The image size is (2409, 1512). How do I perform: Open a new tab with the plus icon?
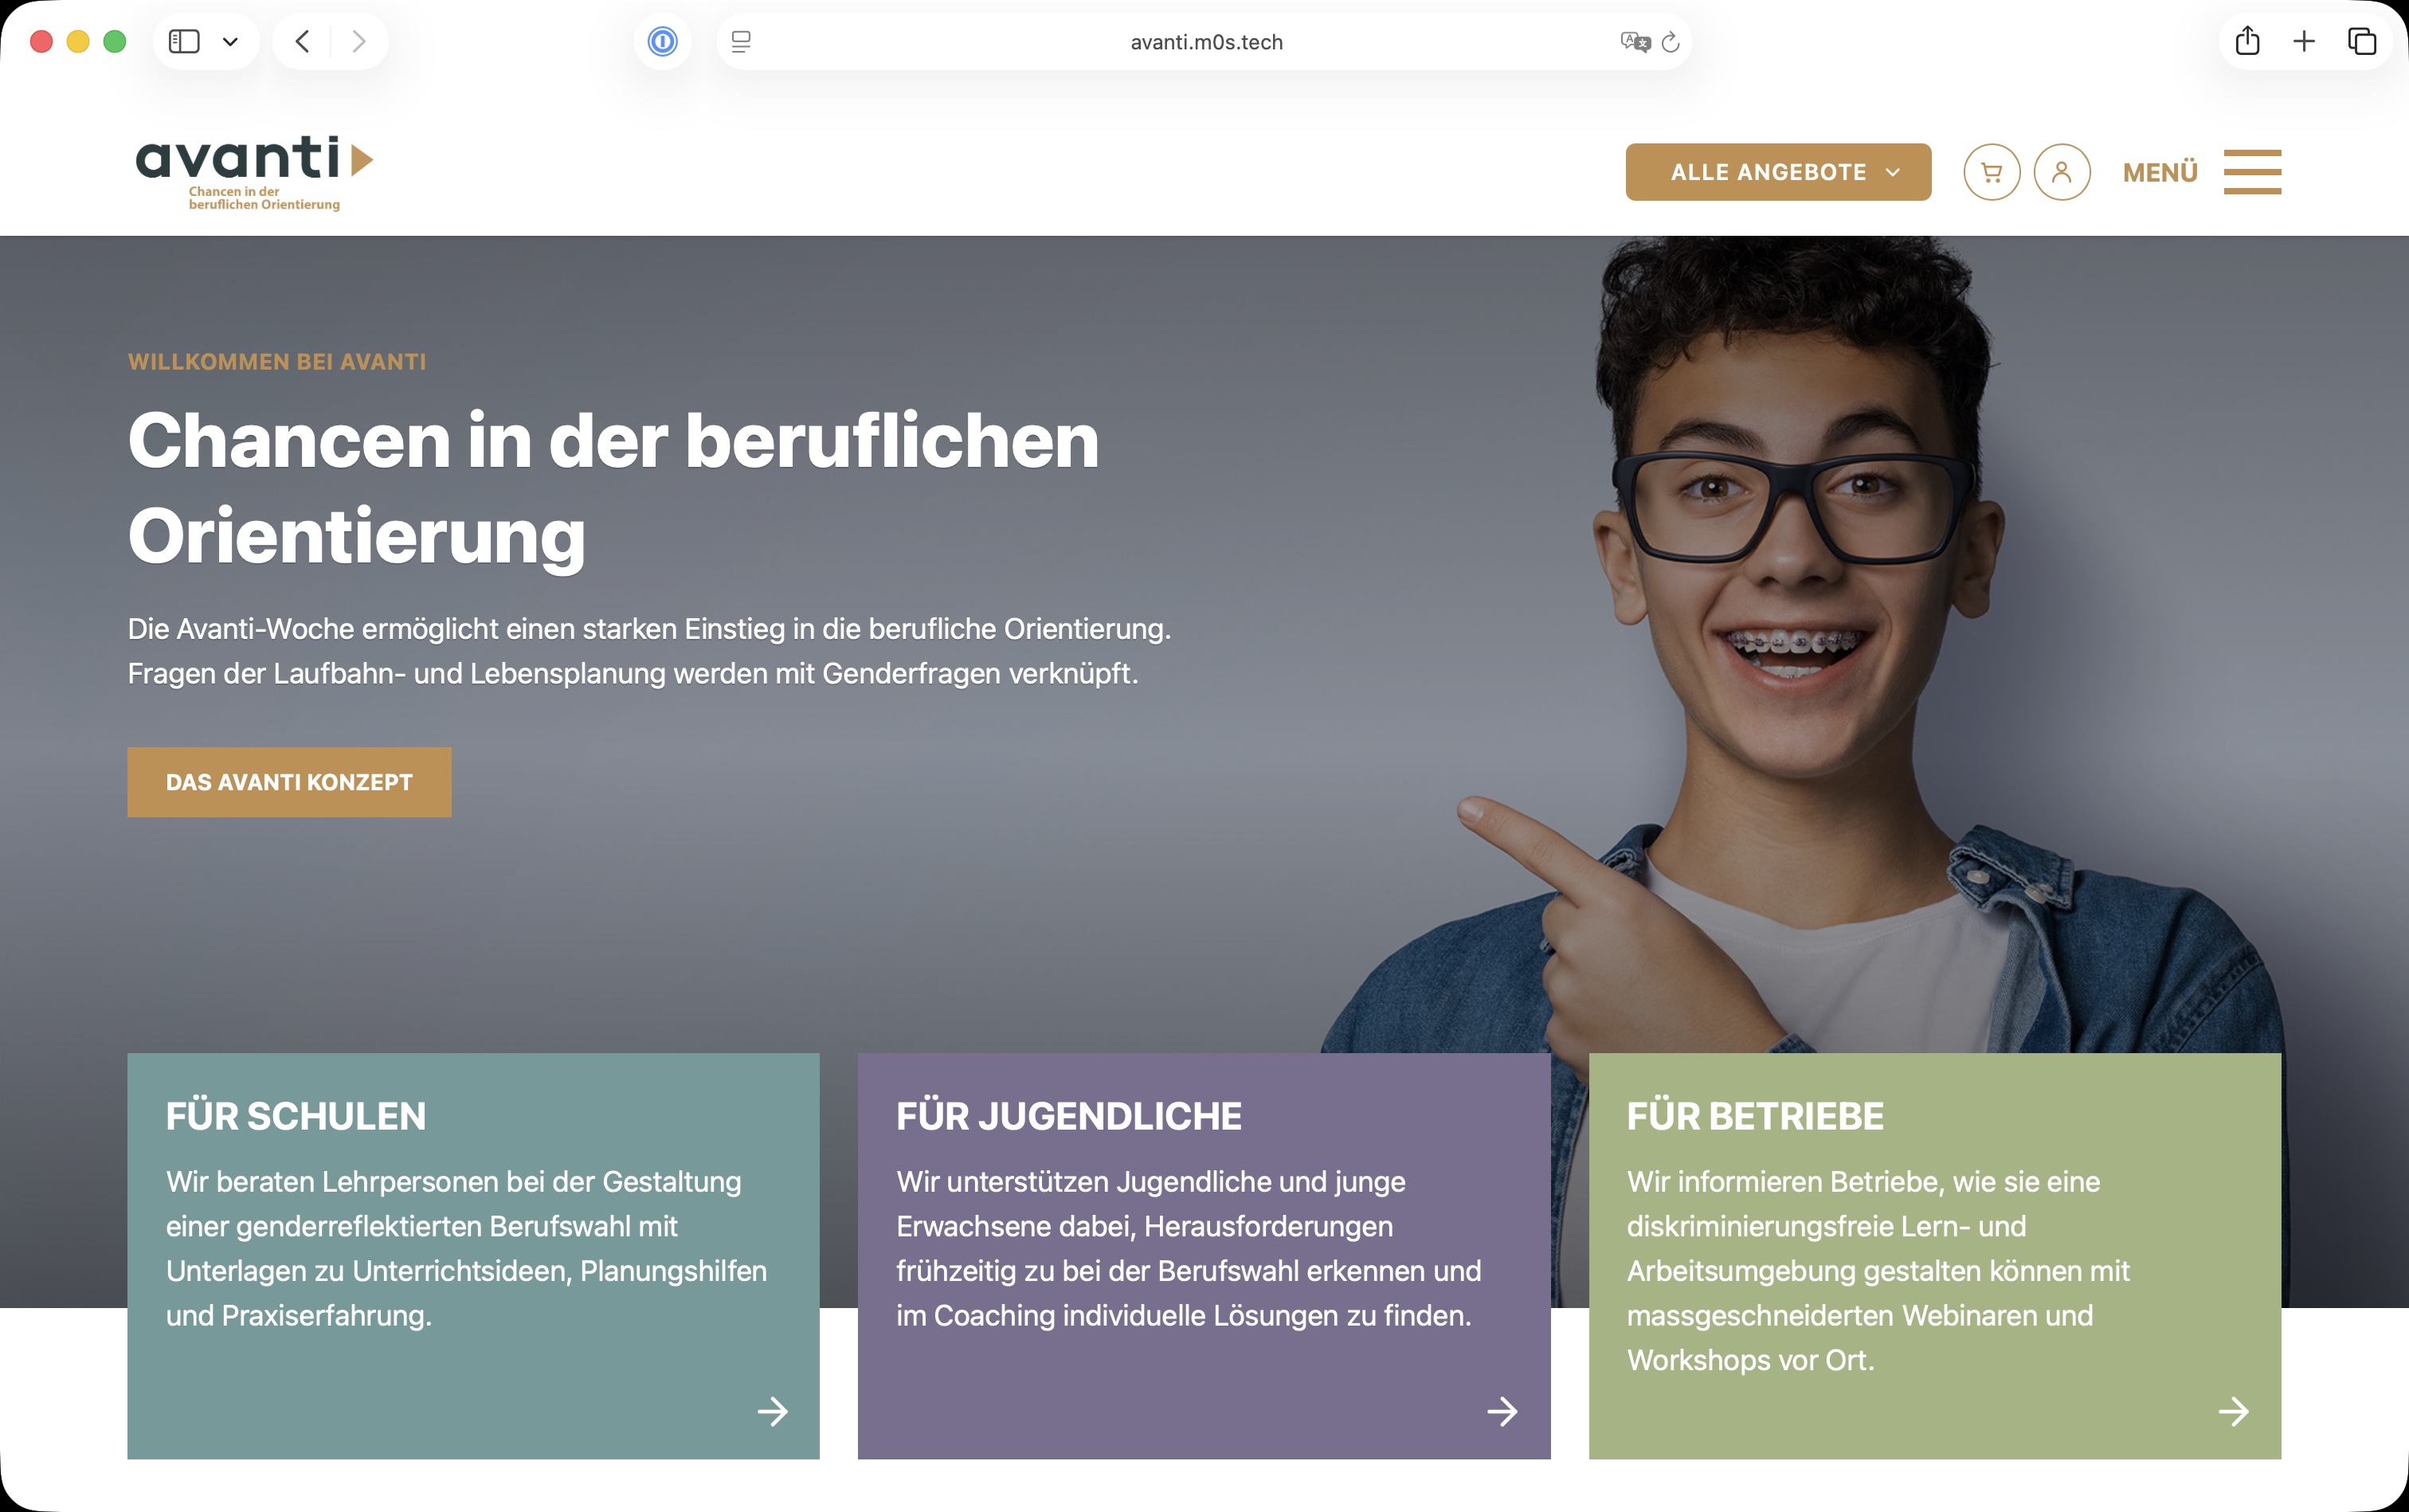pyautogui.click(x=2304, y=41)
